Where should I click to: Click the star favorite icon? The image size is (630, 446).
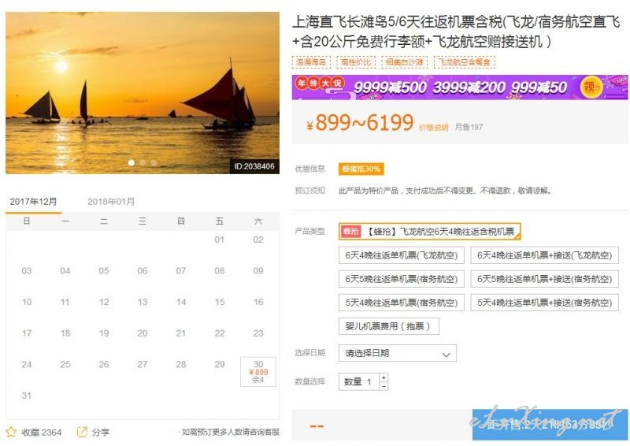tap(11, 432)
